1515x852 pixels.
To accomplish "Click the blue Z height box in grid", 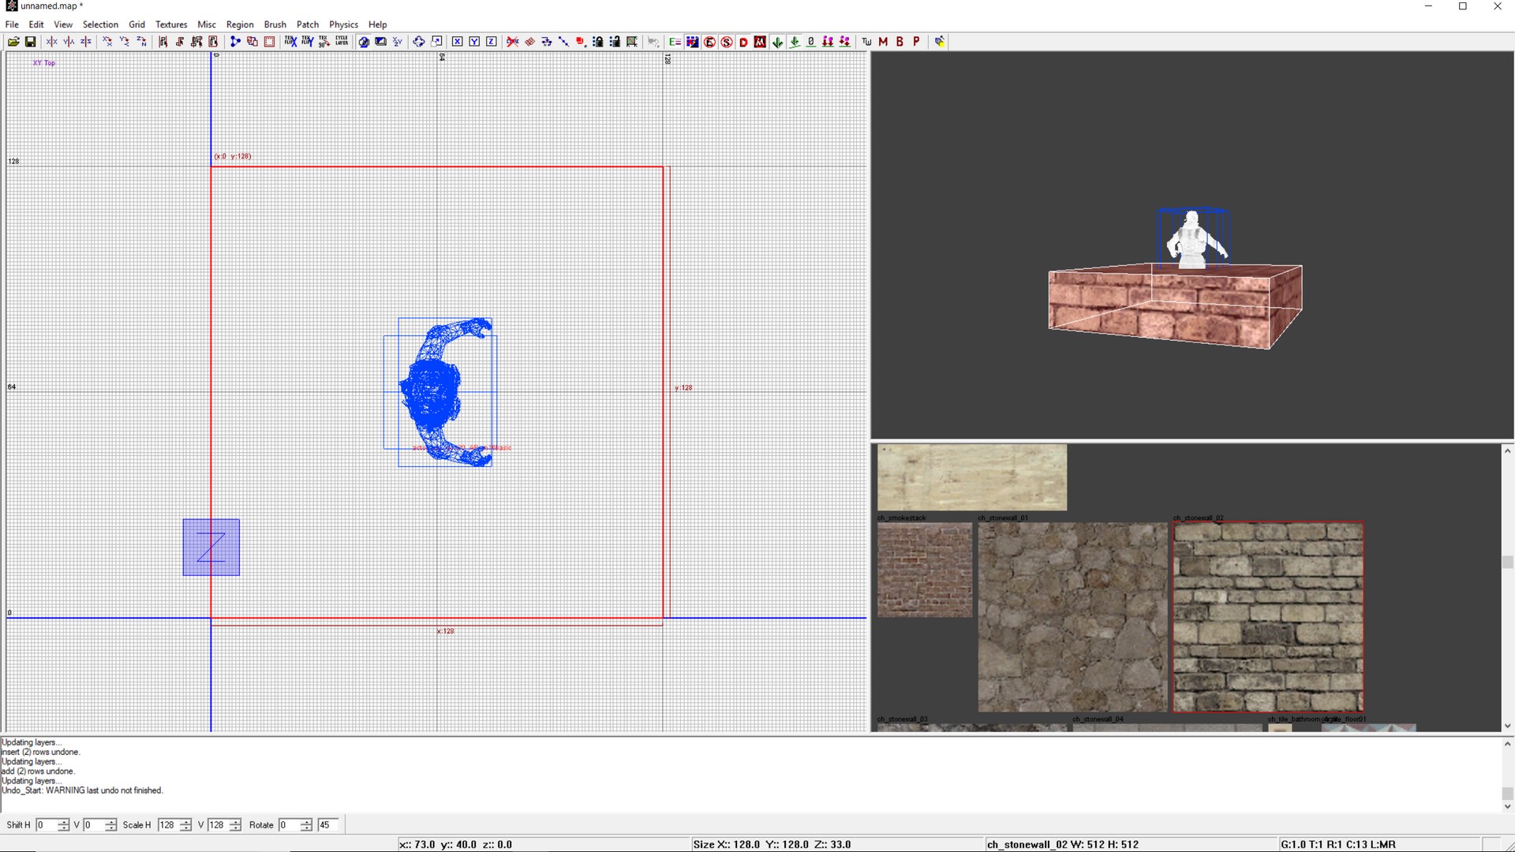I will 211,547.
